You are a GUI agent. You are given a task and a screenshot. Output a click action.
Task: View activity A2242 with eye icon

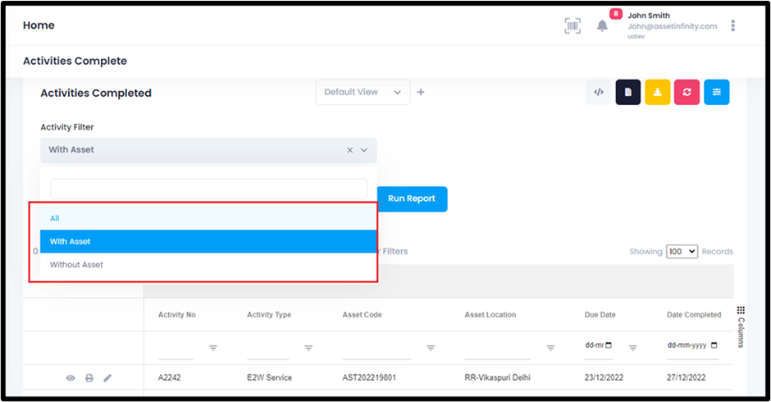(71, 378)
